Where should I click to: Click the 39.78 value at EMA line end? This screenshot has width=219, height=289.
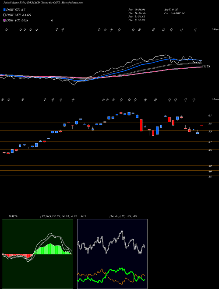(206, 67)
